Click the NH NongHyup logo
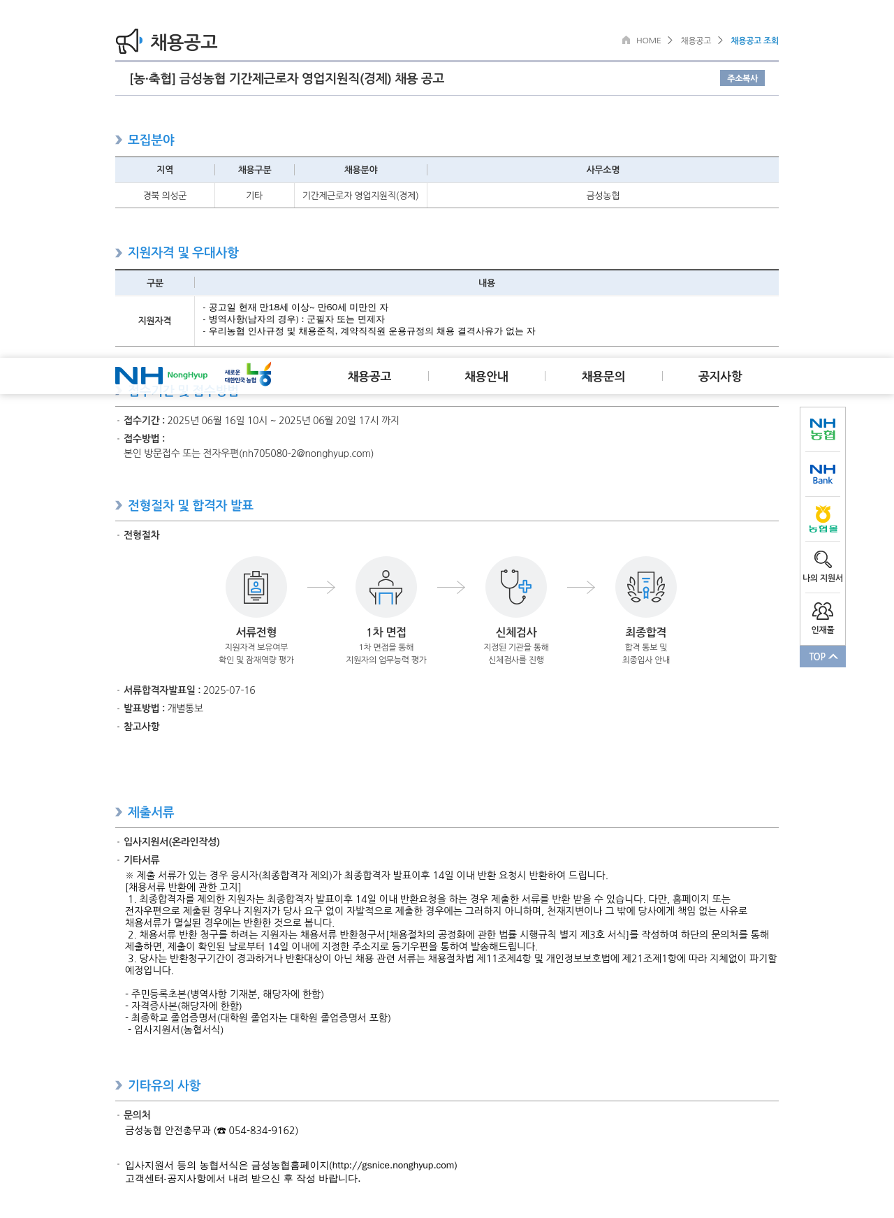Image resolution: width=894 pixels, height=1218 pixels. point(161,375)
